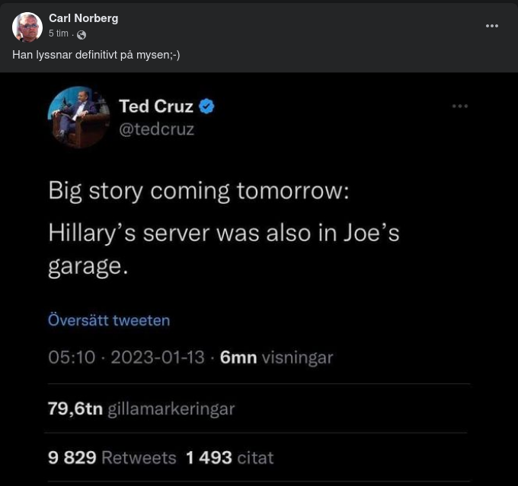Screen dimensions: 518x486
Task: Click the "Big story coming tomorrow:" tweet line
Action: coord(198,190)
